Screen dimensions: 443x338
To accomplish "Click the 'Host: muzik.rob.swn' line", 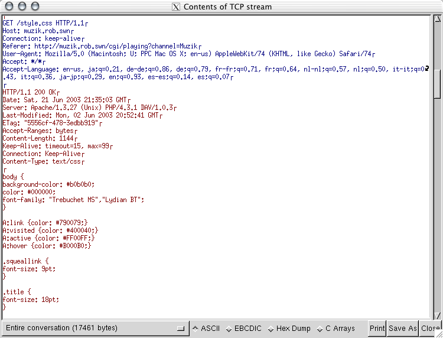I will point(38,31).
